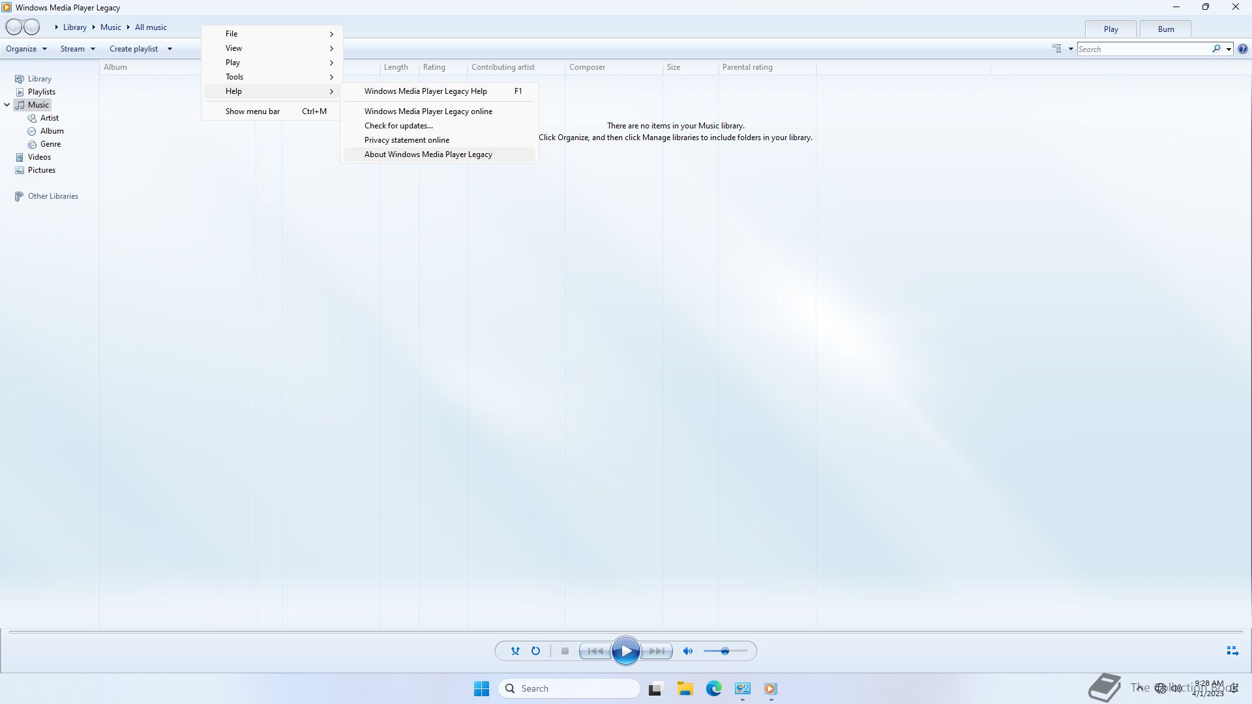Viewport: 1252px width, 704px height.
Task: Expand the Help submenu item
Action: (x=273, y=91)
